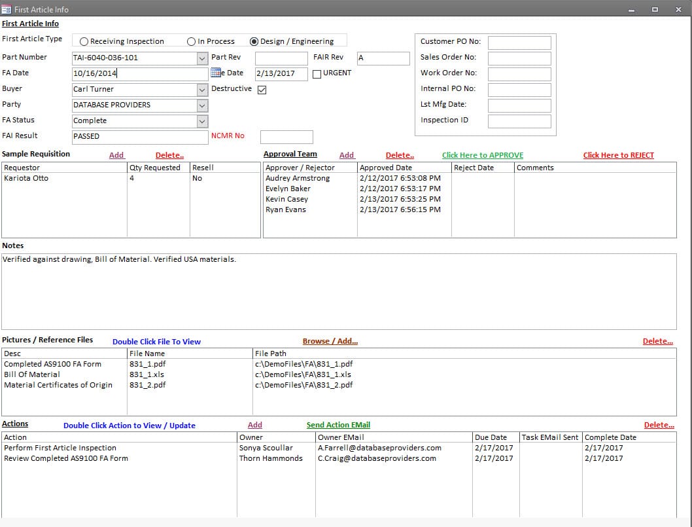Click inside the Notes text area
The width and height of the screenshot is (692, 527).
339,291
